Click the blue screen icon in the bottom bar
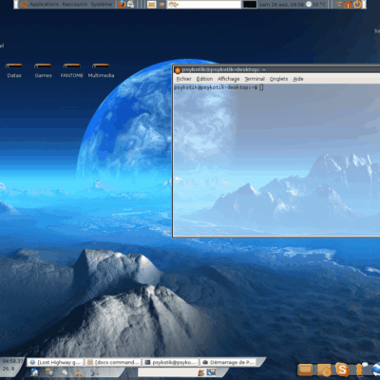The image size is (380, 380). point(211,372)
